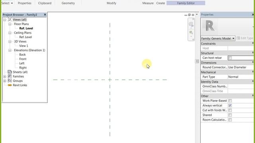The image size is (255, 143).
Task: Open the Select panel dropdown arrow
Action: tap(12, 3)
